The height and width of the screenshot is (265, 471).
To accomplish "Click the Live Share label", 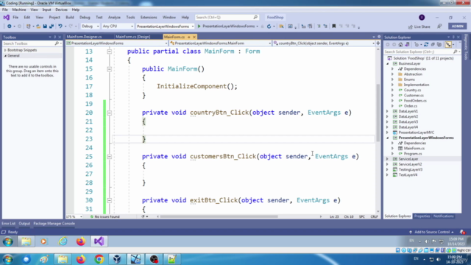I will 422,26.
